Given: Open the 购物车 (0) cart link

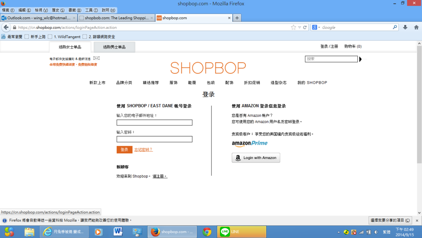Looking at the screenshot, I should pyautogui.click(x=353, y=47).
